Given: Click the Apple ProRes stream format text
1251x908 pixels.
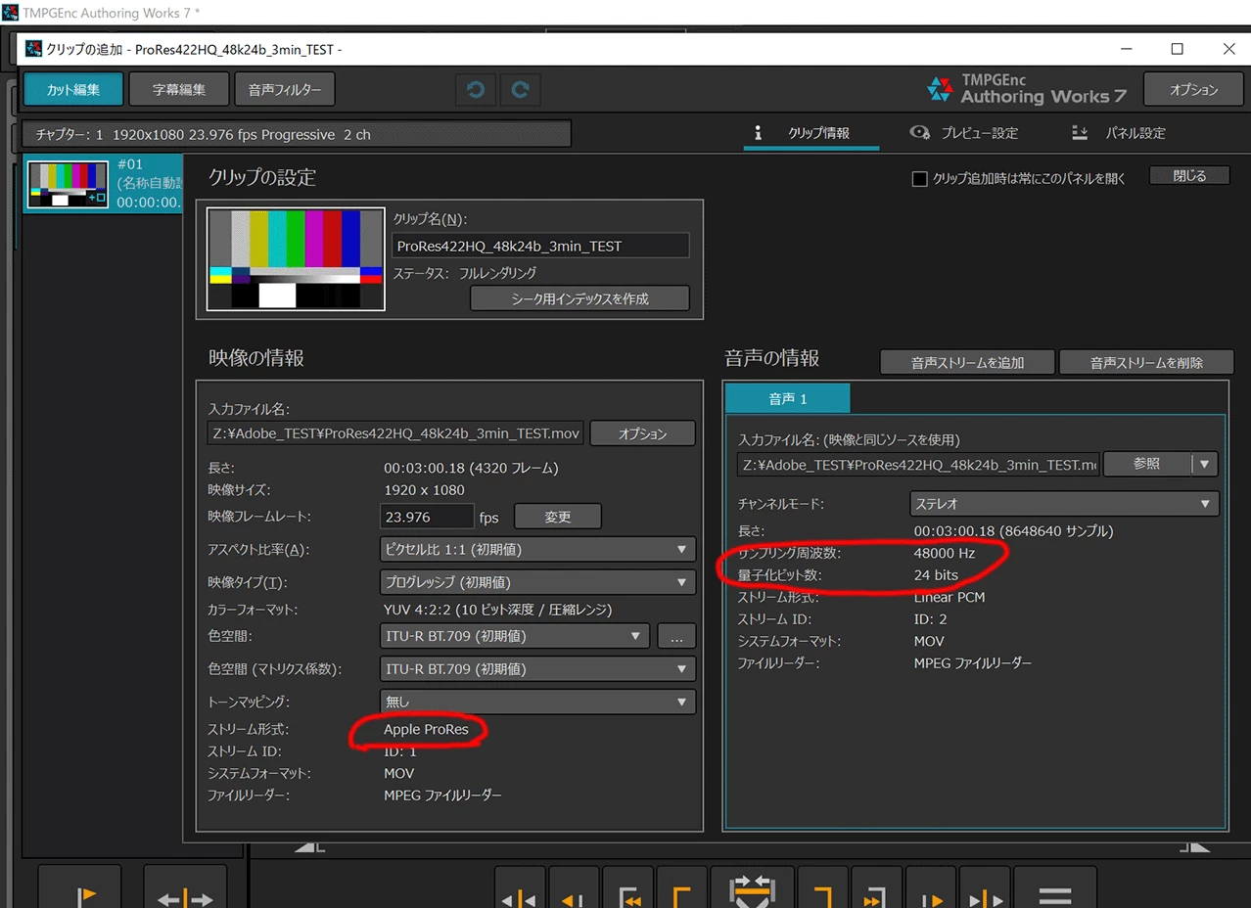Looking at the screenshot, I should click(x=426, y=729).
